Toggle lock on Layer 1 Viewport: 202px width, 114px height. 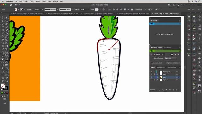click(154, 74)
